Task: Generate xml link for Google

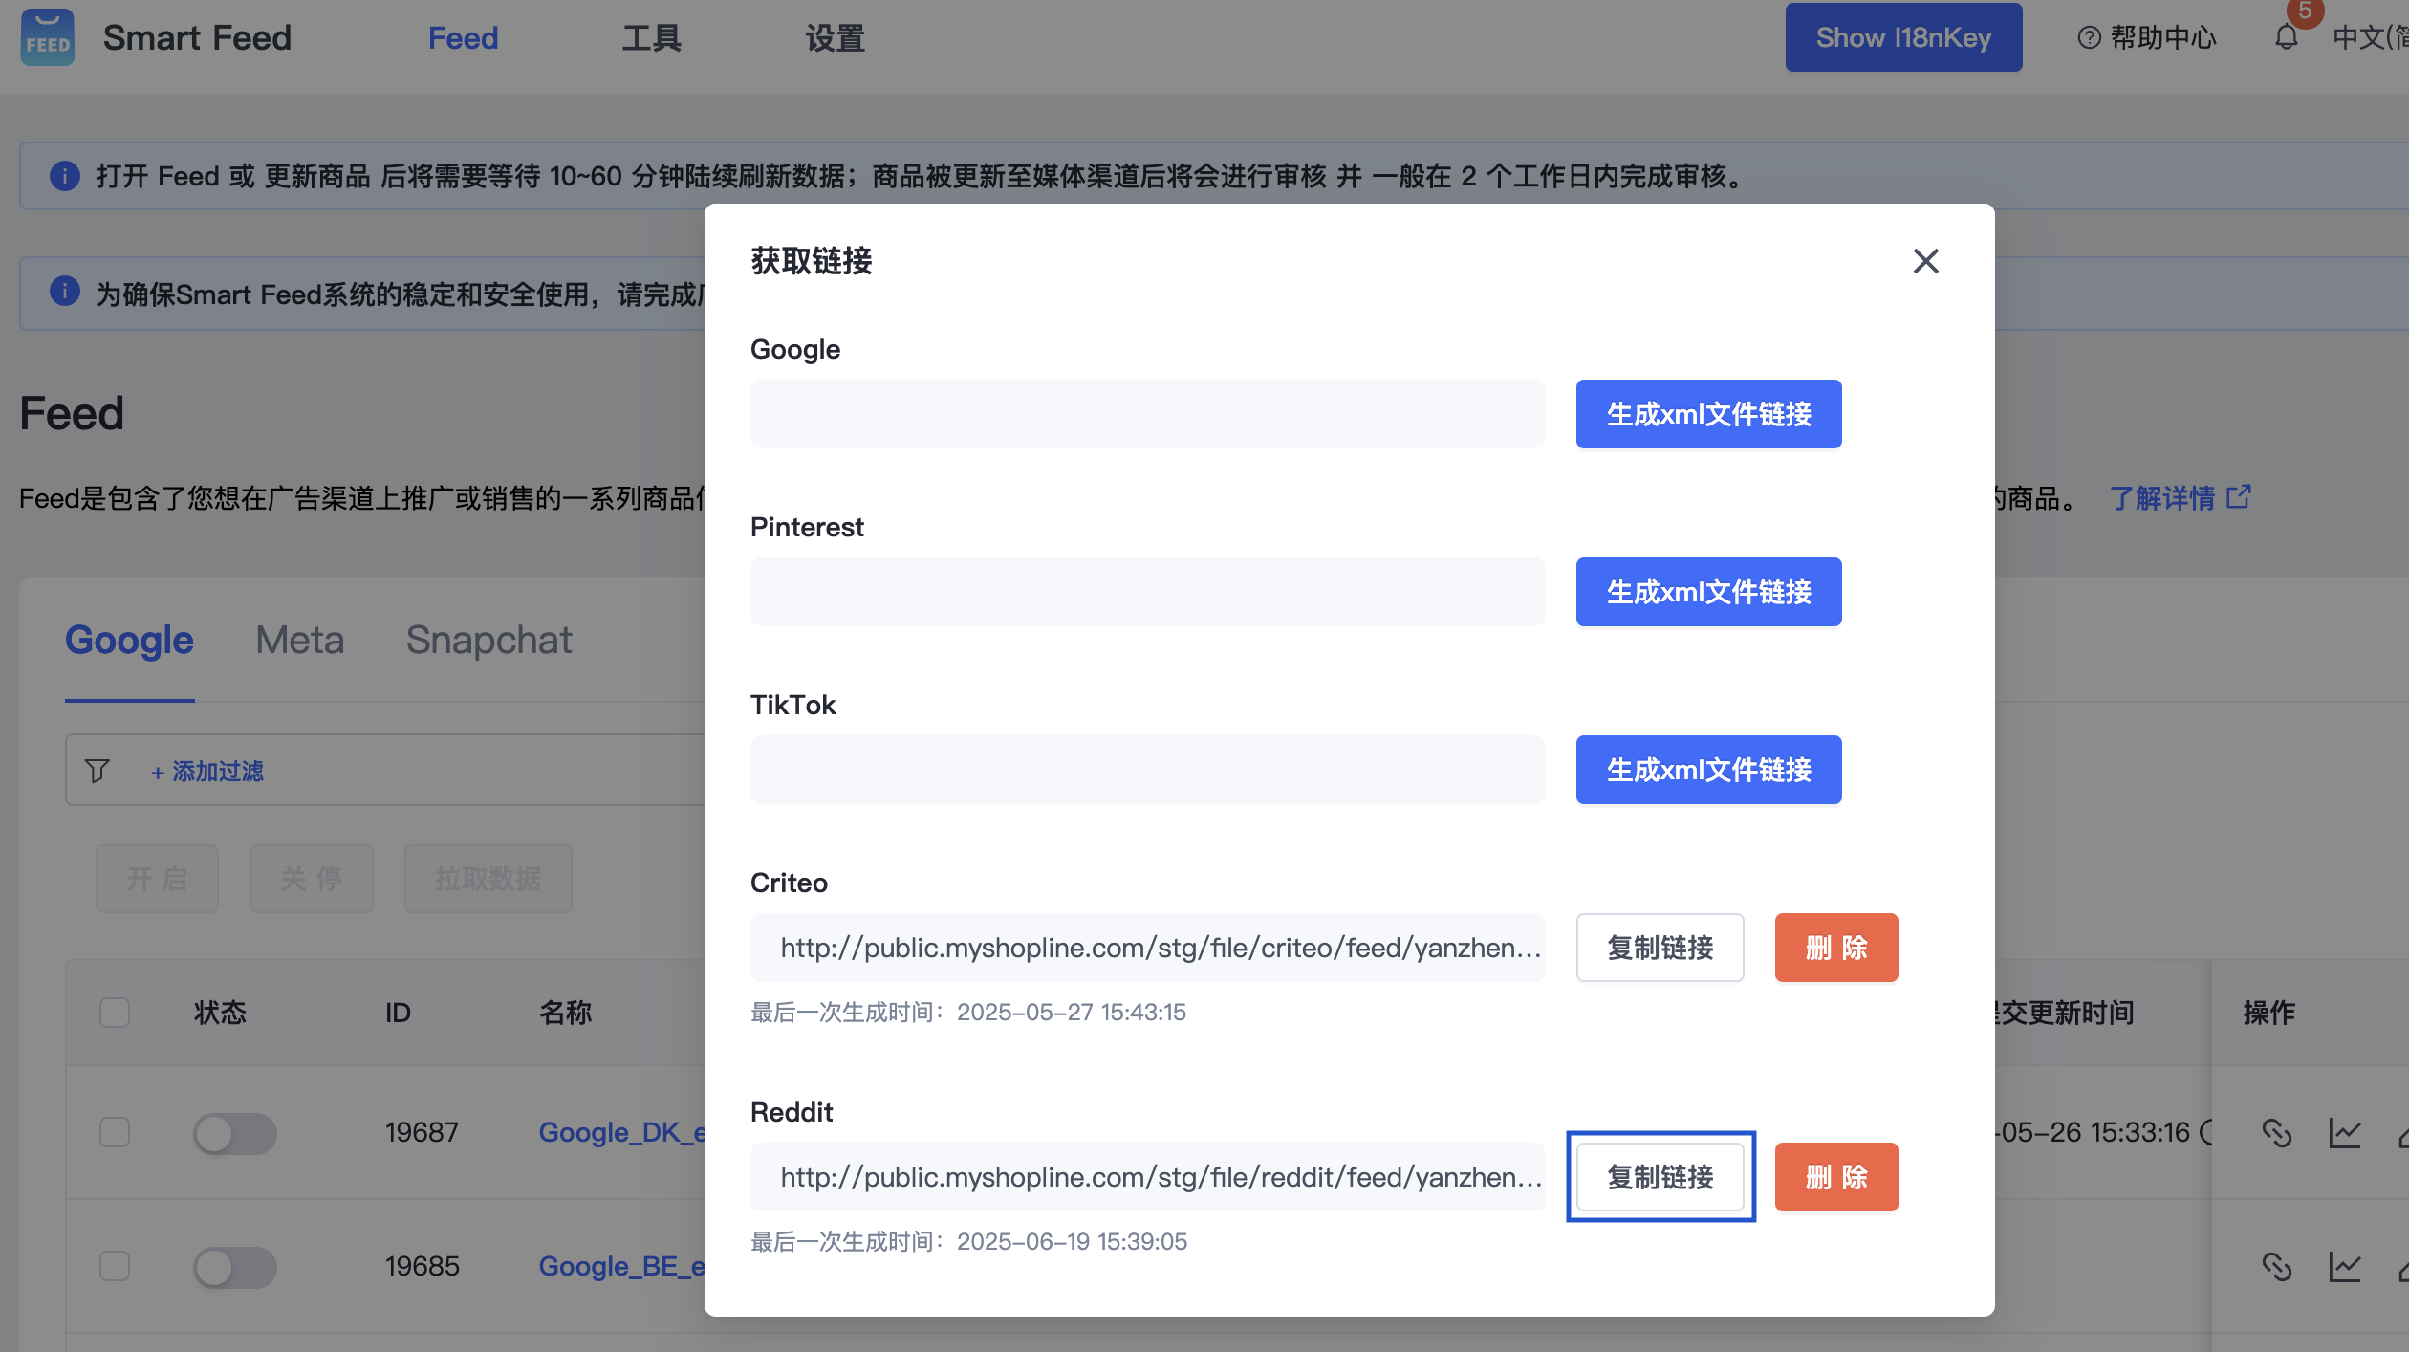Action: [x=1708, y=414]
